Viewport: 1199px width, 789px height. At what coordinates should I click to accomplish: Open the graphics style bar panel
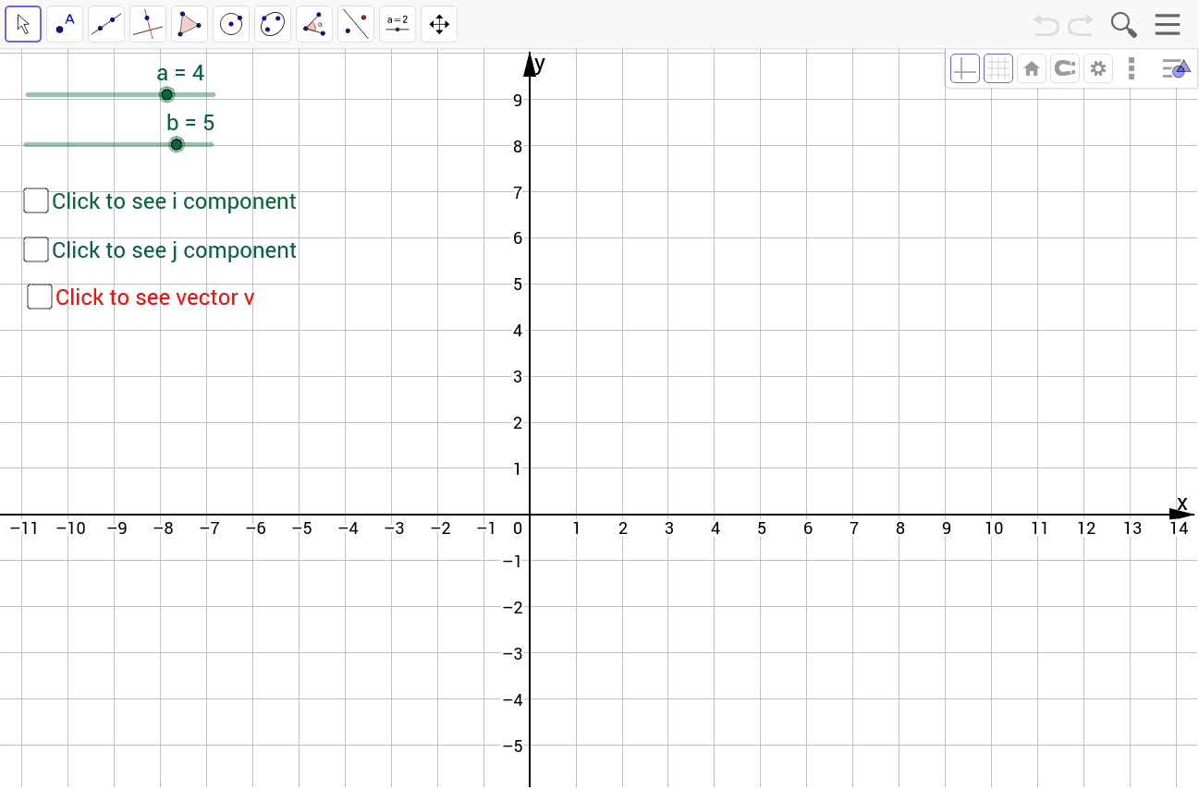point(1175,67)
